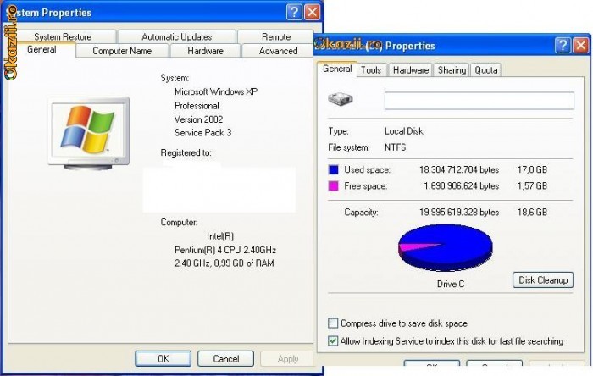The image size is (593, 376).
Task: Open the Tools tab
Action: pos(371,70)
